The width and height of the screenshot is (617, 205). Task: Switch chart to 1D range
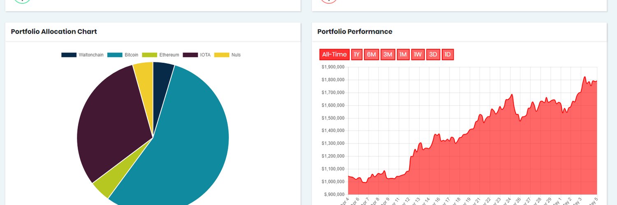click(448, 55)
